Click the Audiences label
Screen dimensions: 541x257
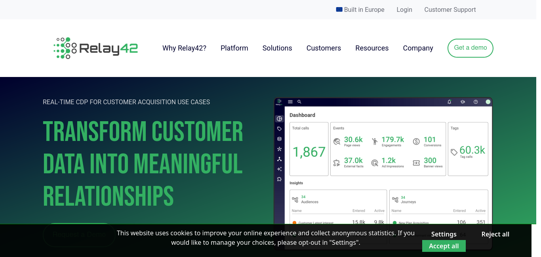pos(310,202)
